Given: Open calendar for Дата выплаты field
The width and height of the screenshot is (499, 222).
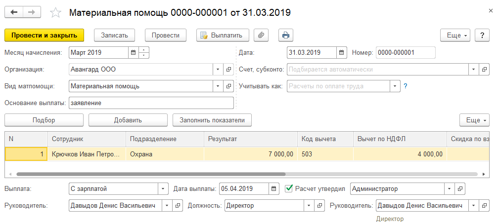Looking at the screenshot, I should pos(274,188).
